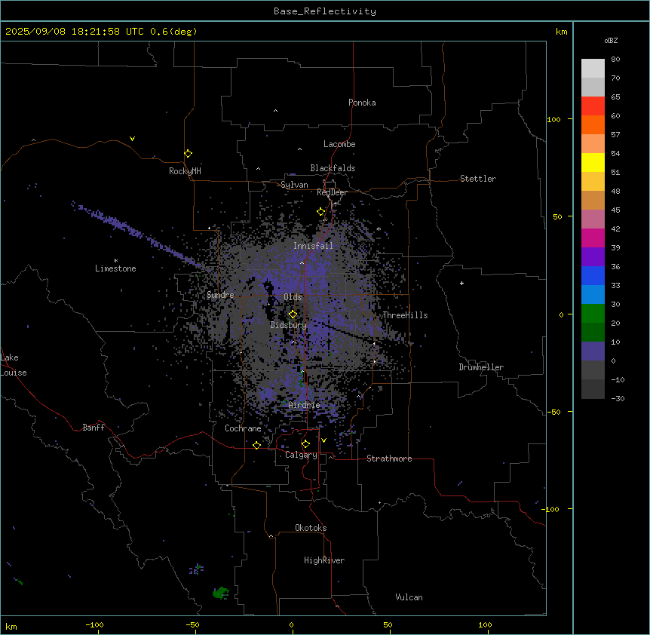Select the magenta swatch in the dBZ legend
Screen dimensions: 650x635
coord(593,238)
